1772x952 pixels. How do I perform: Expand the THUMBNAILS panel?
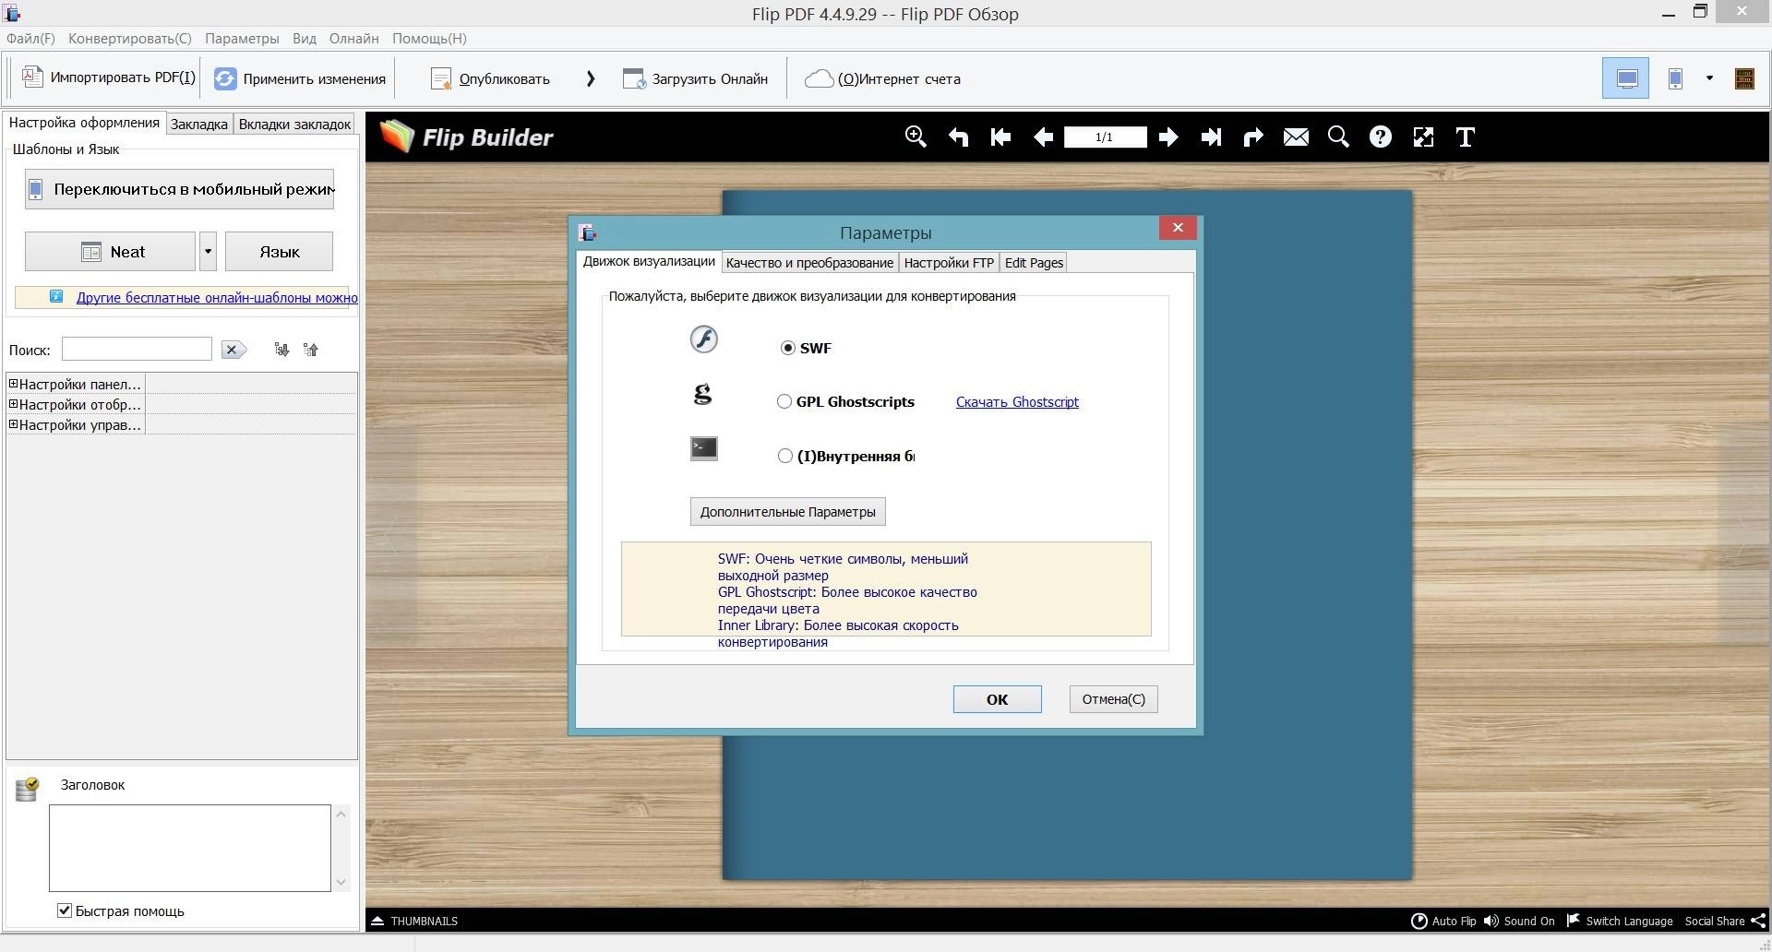414,921
